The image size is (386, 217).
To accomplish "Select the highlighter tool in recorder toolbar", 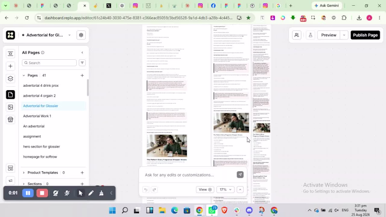I will (101, 193).
